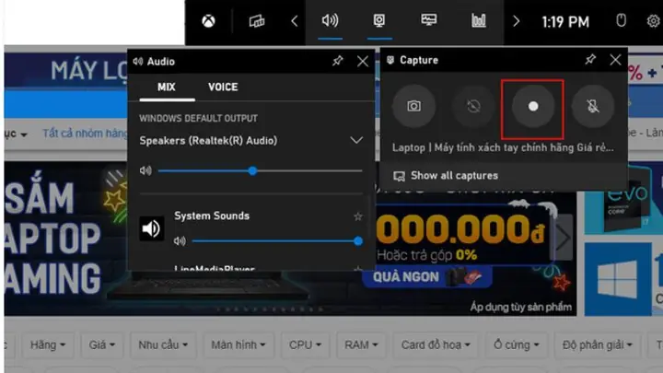Click the Windows default output volume slider
663x373 pixels.
click(260, 171)
